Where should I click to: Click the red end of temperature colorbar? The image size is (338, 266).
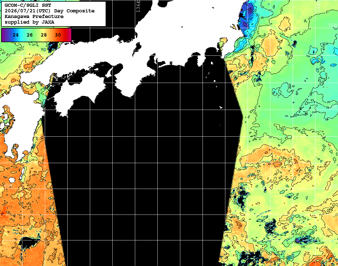68,35
